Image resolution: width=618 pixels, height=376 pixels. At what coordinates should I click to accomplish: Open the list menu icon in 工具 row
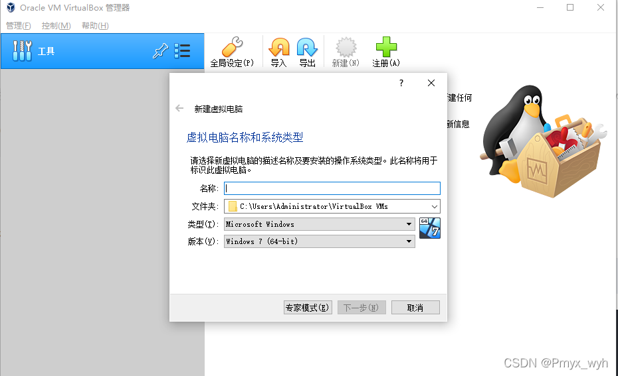182,51
